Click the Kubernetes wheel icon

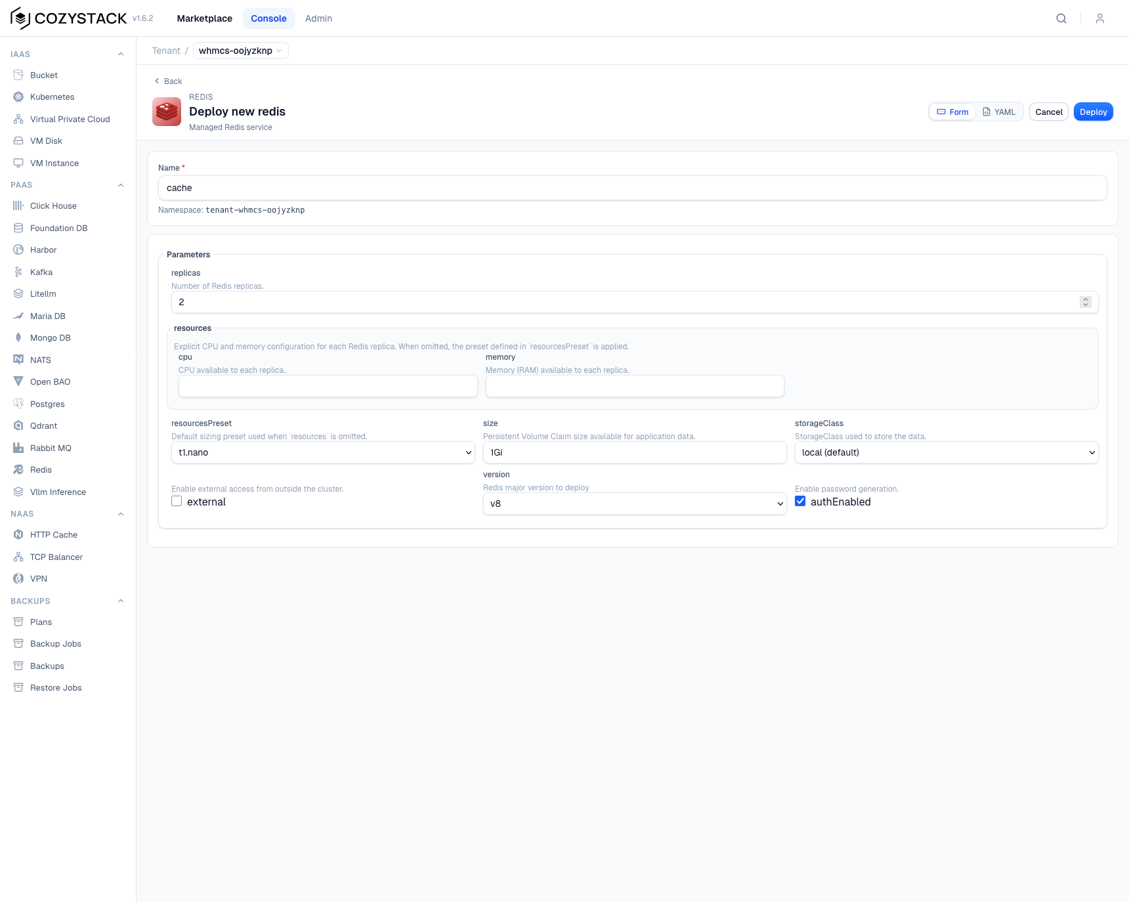(x=18, y=97)
